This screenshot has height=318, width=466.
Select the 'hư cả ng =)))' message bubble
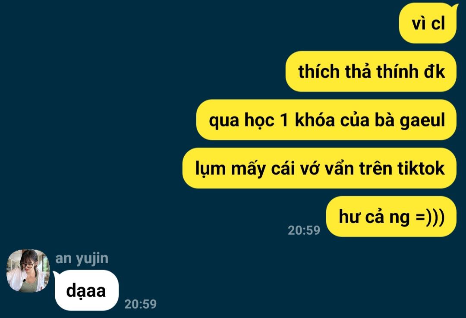391,216
